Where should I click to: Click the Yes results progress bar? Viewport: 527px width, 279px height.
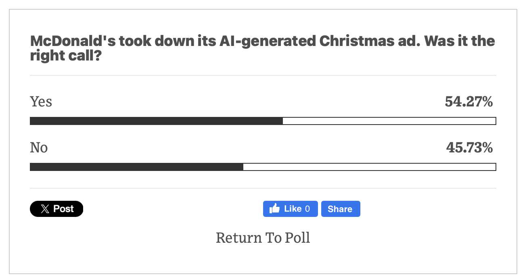(263, 121)
